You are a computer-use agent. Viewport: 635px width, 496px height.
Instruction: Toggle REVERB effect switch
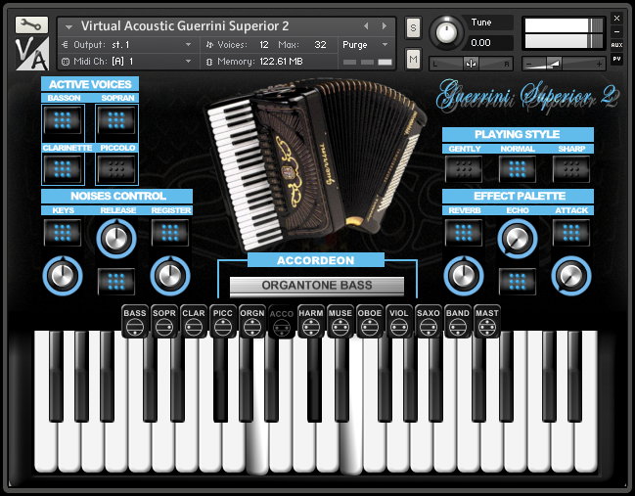pos(464,233)
